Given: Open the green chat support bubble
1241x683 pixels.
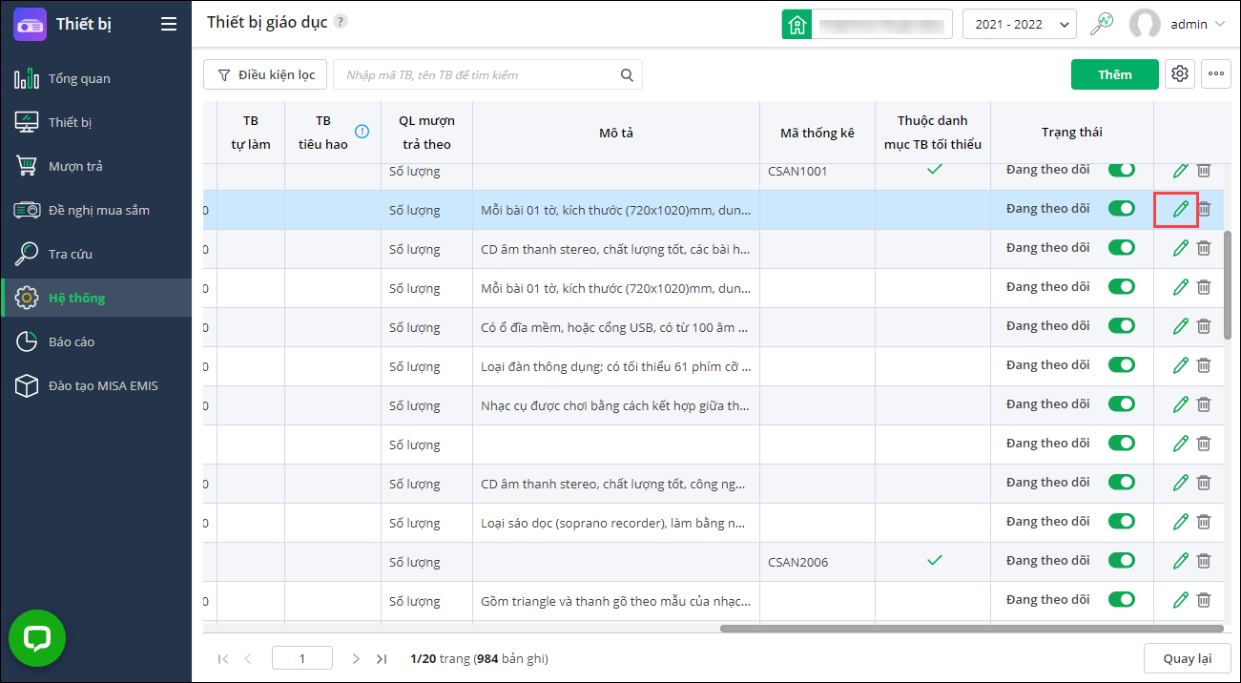Looking at the screenshot, I should [x=37, y=638].
